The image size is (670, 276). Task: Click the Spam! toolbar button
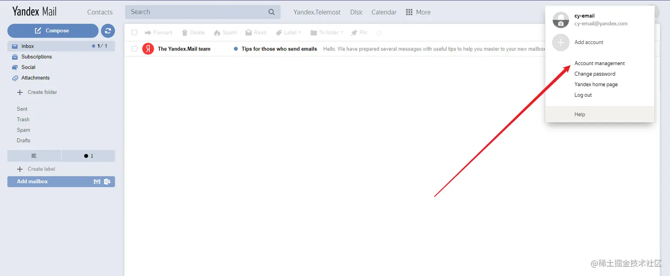(226, 32)
